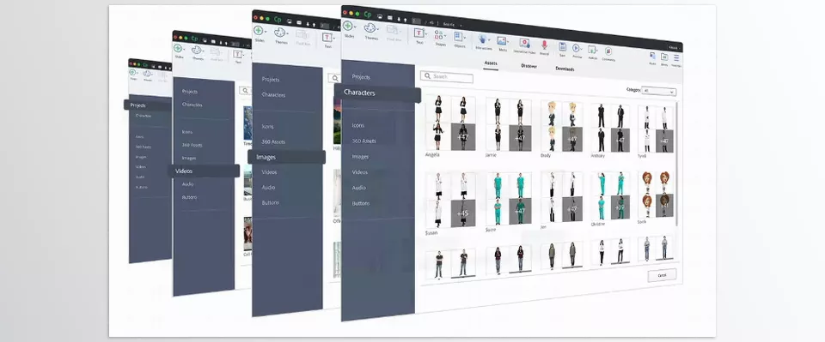
Task: Click the Search field in front window
Action: click(x=447, y=76)
